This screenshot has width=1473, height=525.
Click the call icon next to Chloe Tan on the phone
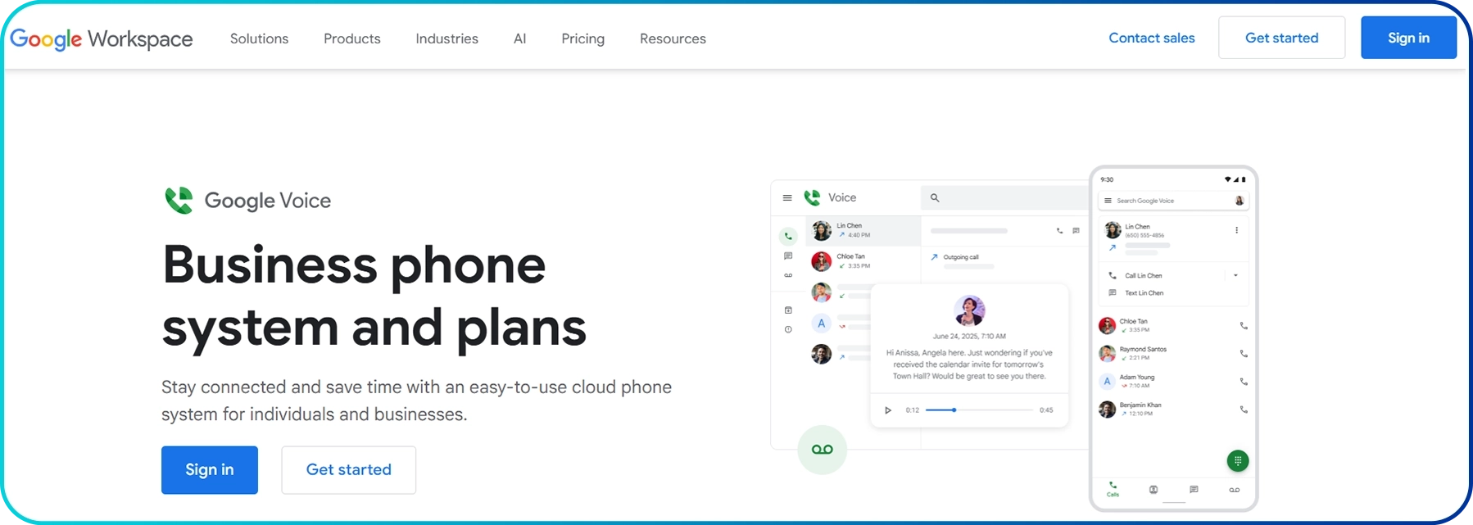pos(1244,326)
